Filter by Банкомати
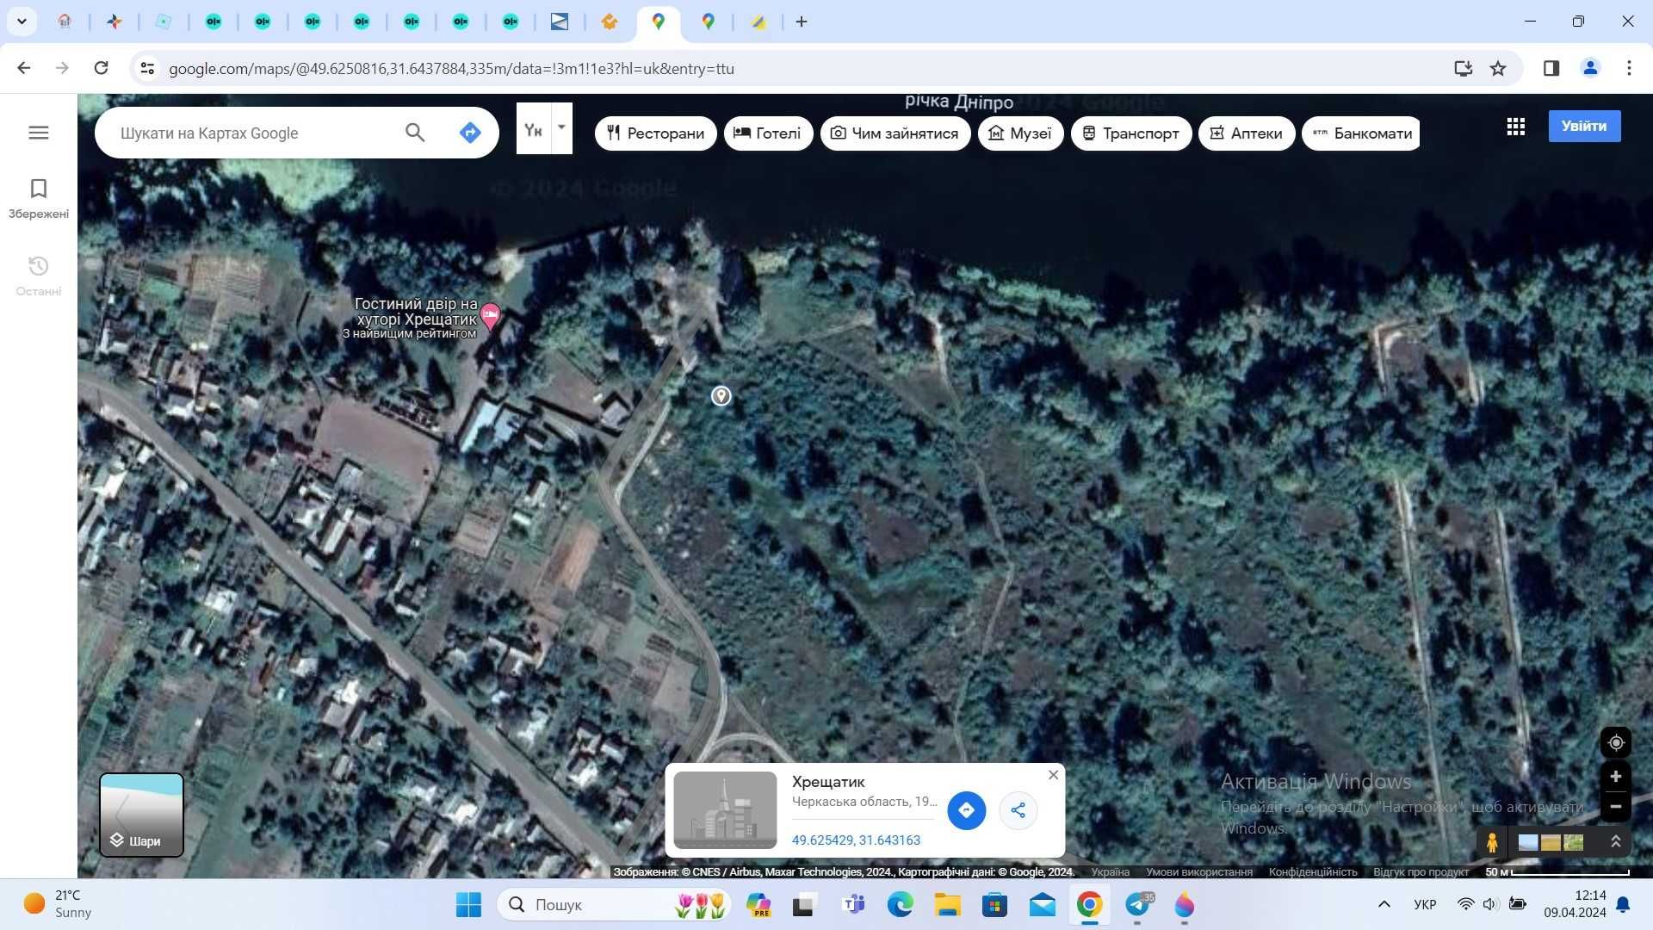This screenshot has height=930, width=1653. (x=1361, y=133)
